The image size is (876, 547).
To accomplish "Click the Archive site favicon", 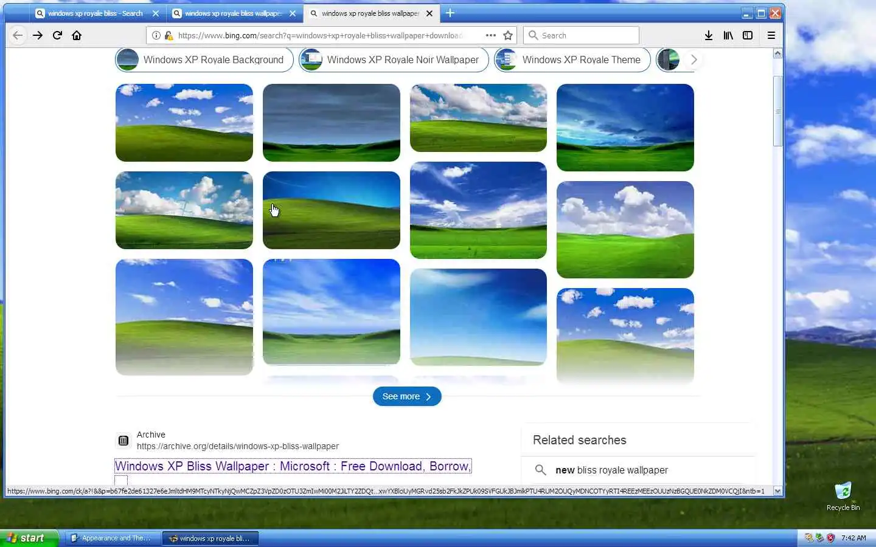I will (123, 440).
